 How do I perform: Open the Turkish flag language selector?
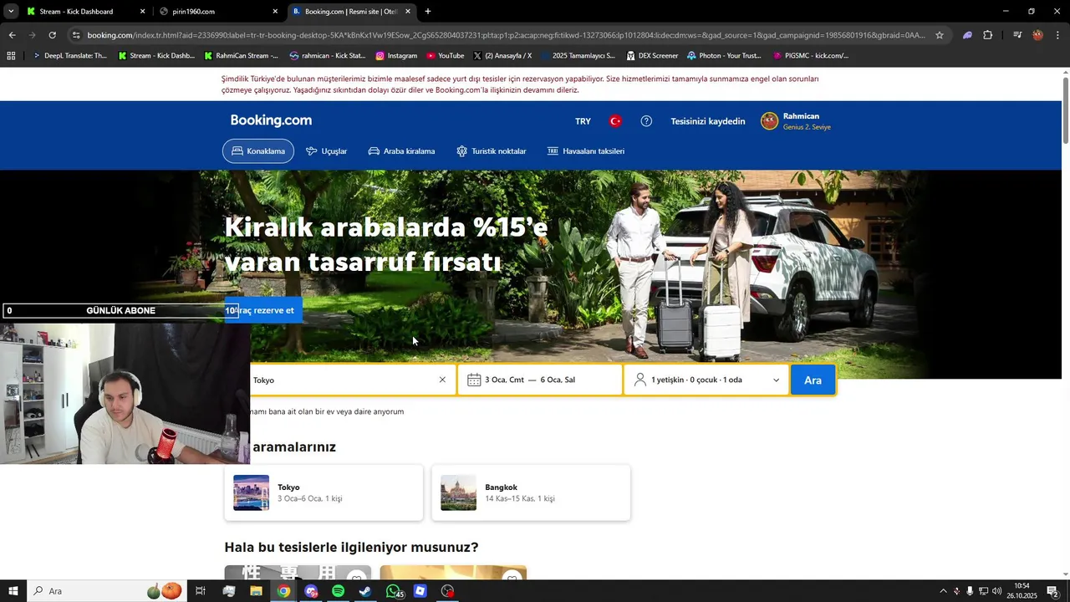(x=615, y=121)
